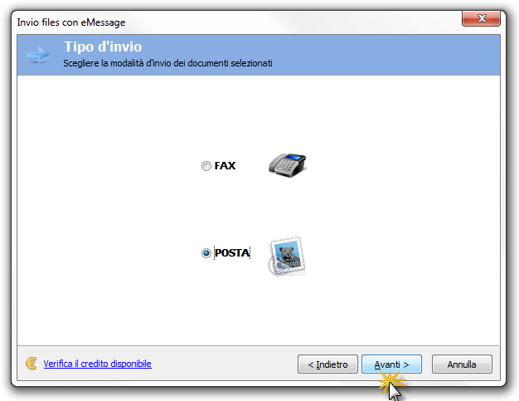Proceed with the Avanti button
Image resolution: width=519 pixels, height=401 pixels.
tap(391, 364)
